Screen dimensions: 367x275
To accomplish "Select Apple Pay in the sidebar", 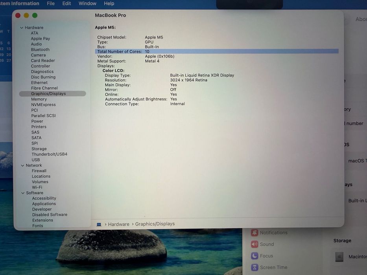I will [x=40, y=38].
